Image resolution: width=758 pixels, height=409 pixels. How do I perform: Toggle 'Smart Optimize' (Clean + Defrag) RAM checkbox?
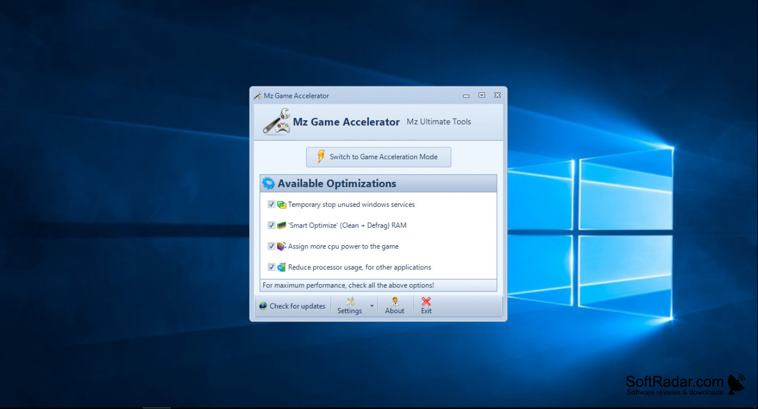pyautogui.click(x=272, y=225)
